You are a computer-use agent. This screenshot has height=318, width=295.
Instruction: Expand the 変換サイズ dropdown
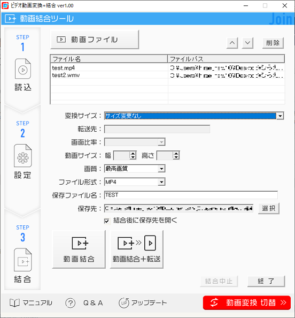[280, 116]
